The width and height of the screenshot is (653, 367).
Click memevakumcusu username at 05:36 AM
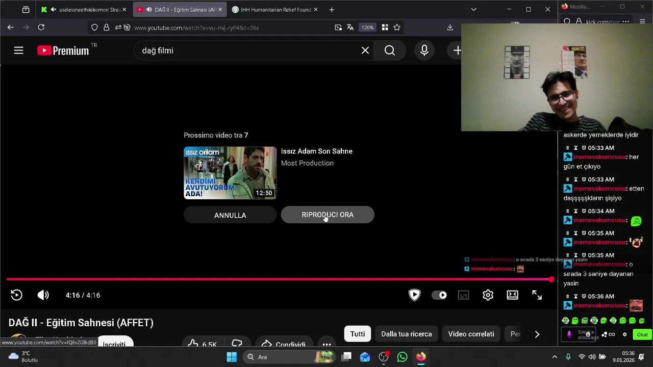599,305
